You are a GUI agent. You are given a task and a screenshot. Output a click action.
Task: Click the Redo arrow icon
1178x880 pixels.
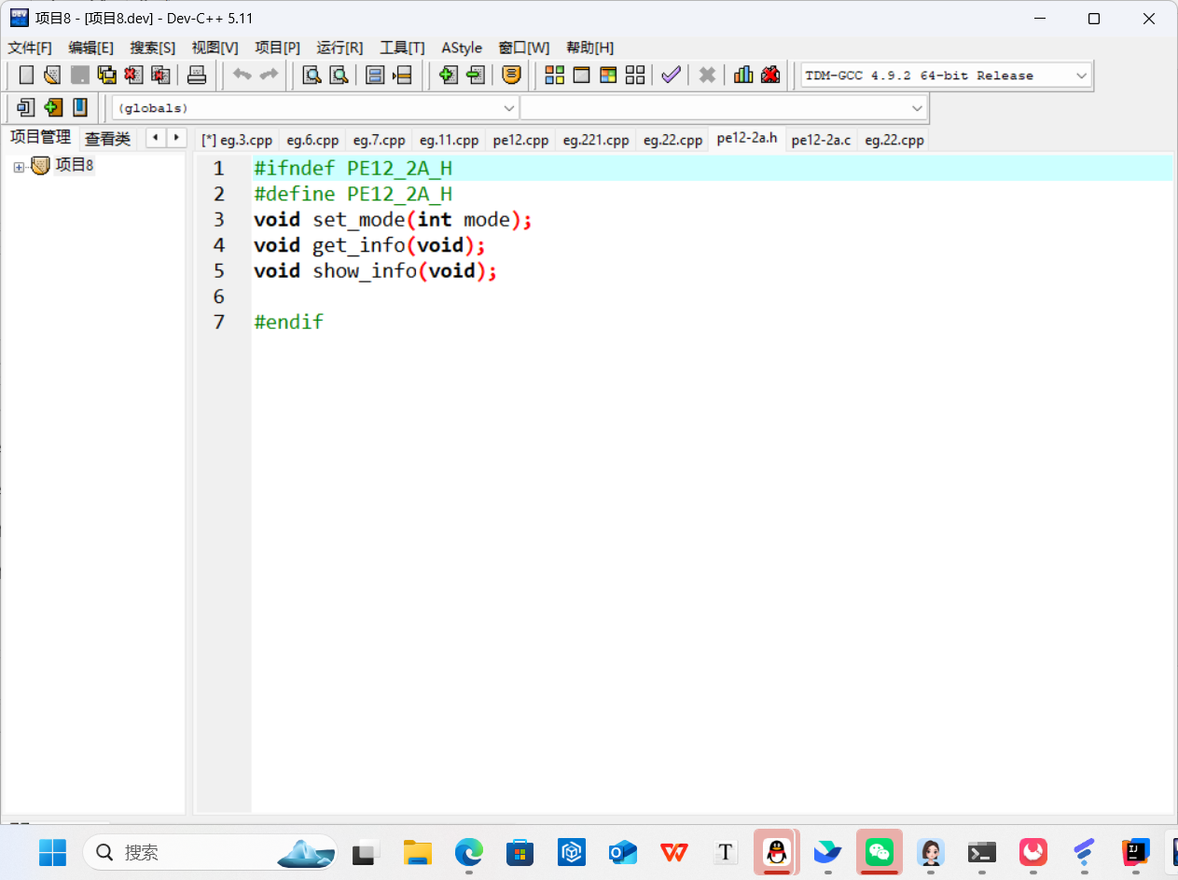pyautogui.click(x=269, y=76)
